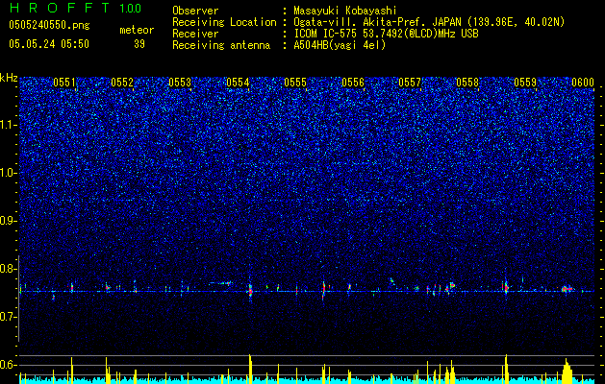Click the antenna value A504HB(yagi 4el)
Image resolution: width=605 pixels, height=384 pixels.
[x=340, y=45]
